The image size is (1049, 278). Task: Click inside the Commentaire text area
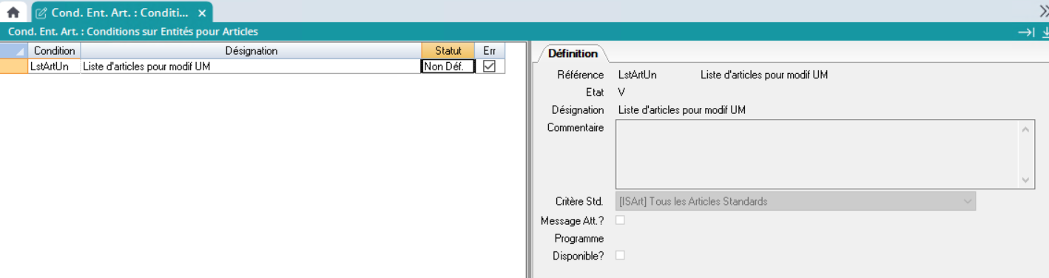pos(825,155)
